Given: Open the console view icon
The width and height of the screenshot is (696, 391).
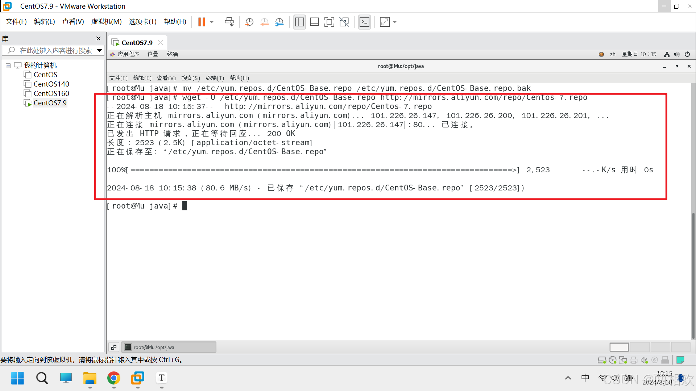Looking at the screenshot, I should 364,22.
